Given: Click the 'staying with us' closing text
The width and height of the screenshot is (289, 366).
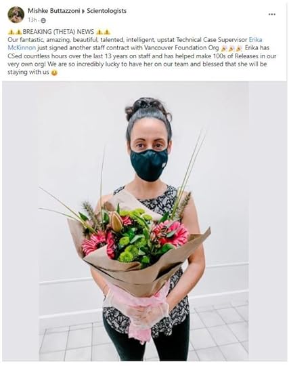Looking at the screenshot, I should tap(28, 72).
